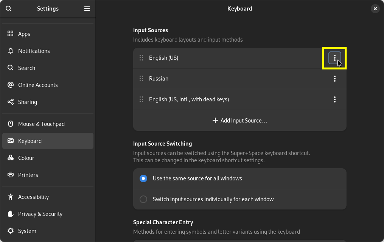Open the Accessibility settings panel
The height and width of the screenshot is (242, 384).
point(33,197)
